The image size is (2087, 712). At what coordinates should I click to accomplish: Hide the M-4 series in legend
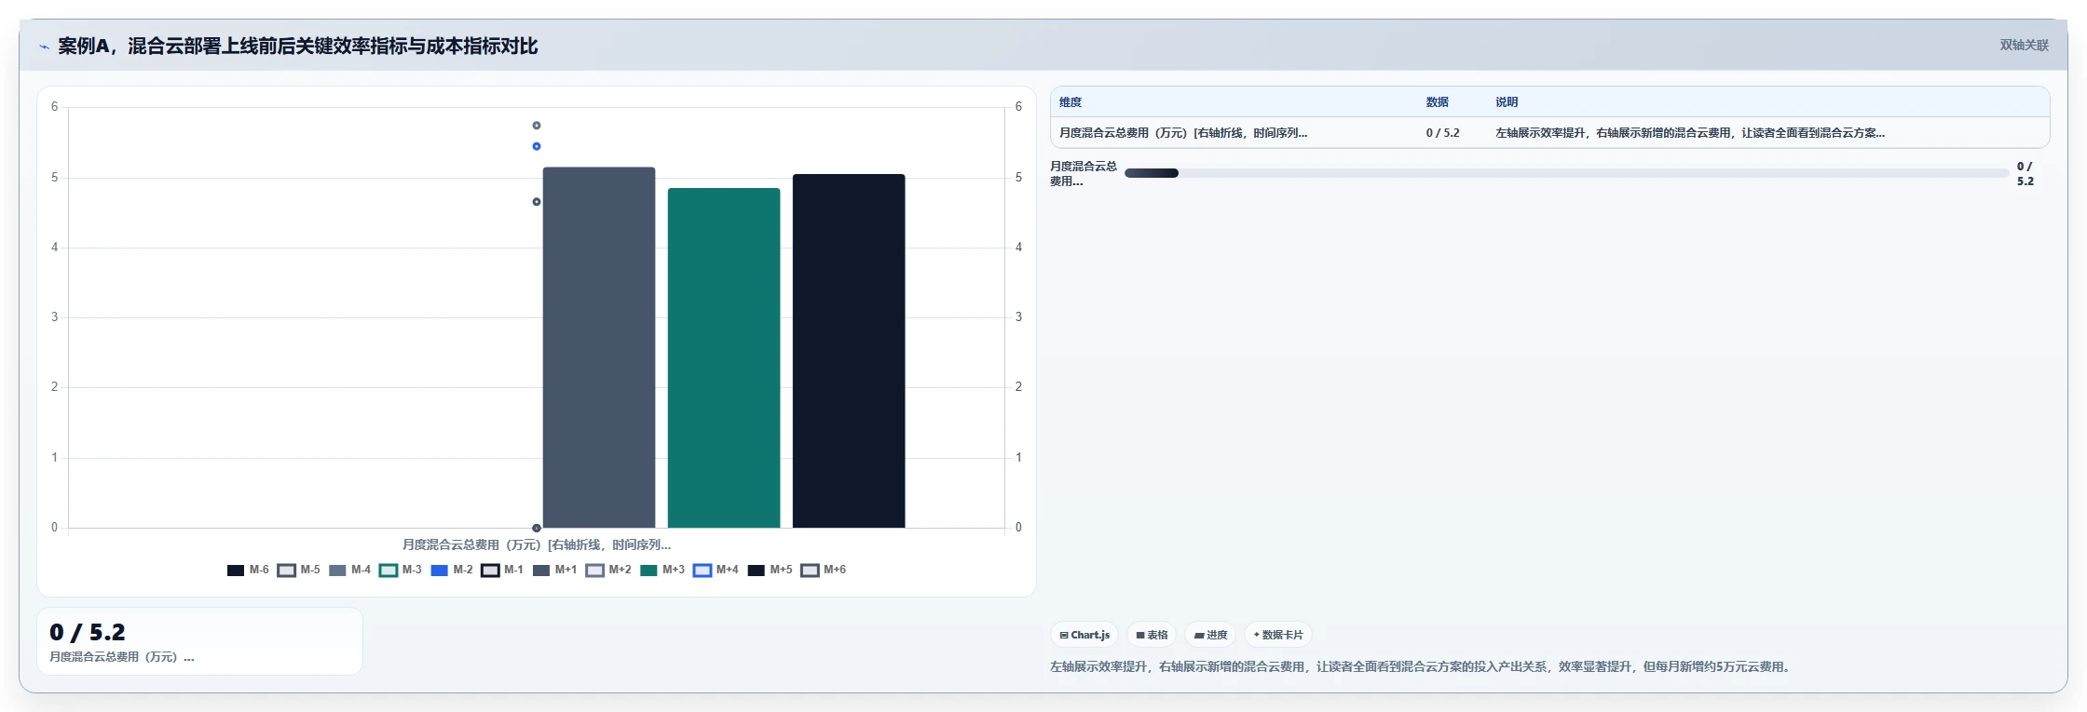click(x=349, y=570)
